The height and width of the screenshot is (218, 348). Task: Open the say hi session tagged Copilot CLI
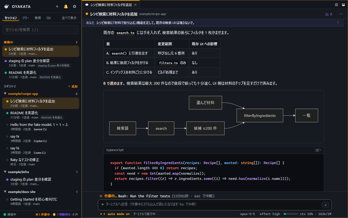pyautogui.click(x=41, y=138)
